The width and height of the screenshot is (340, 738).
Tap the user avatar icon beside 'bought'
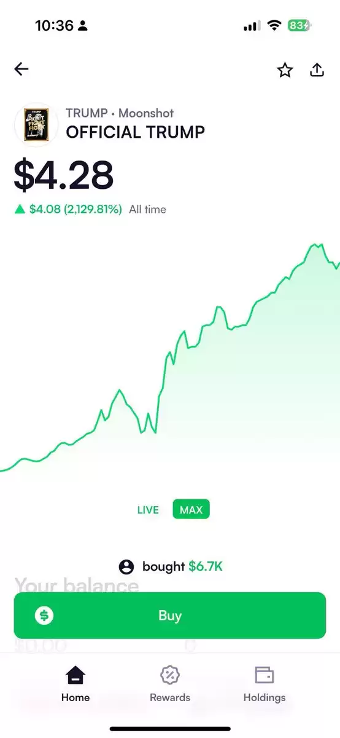[x=126, y=566]
